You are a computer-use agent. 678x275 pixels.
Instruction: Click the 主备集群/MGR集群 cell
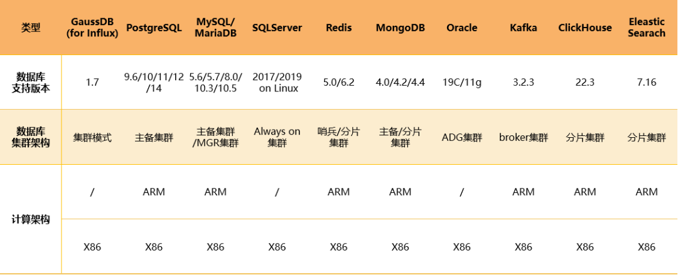pyautogui.click(x=216, y=137)
